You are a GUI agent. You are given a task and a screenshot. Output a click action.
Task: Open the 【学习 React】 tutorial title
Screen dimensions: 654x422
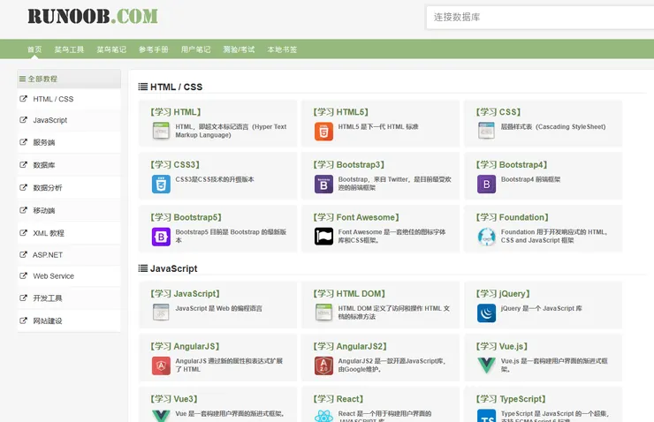(x=338, y=399)
